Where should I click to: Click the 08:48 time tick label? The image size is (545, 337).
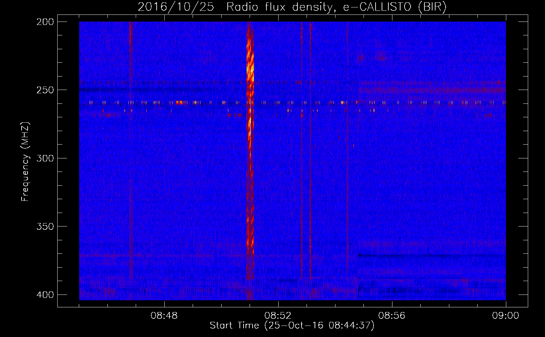(164, 316)
